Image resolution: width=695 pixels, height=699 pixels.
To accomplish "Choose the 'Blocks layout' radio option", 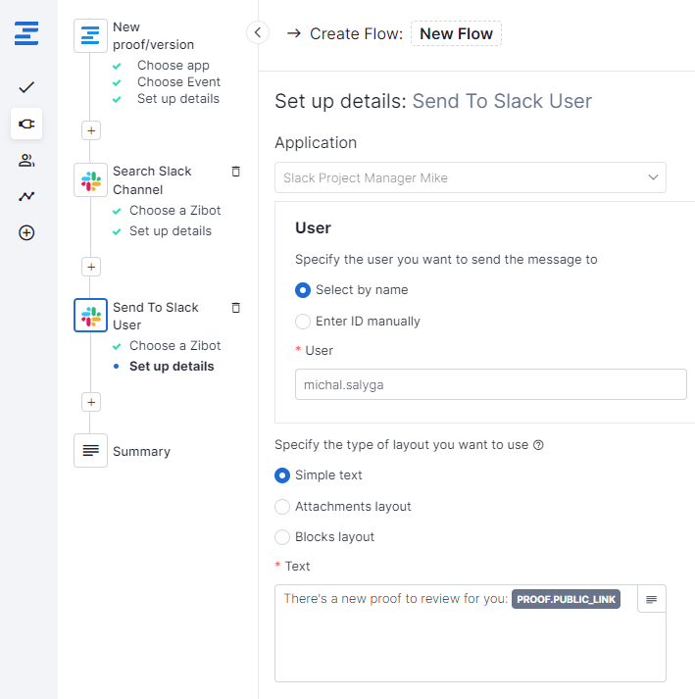I will 283,537.
